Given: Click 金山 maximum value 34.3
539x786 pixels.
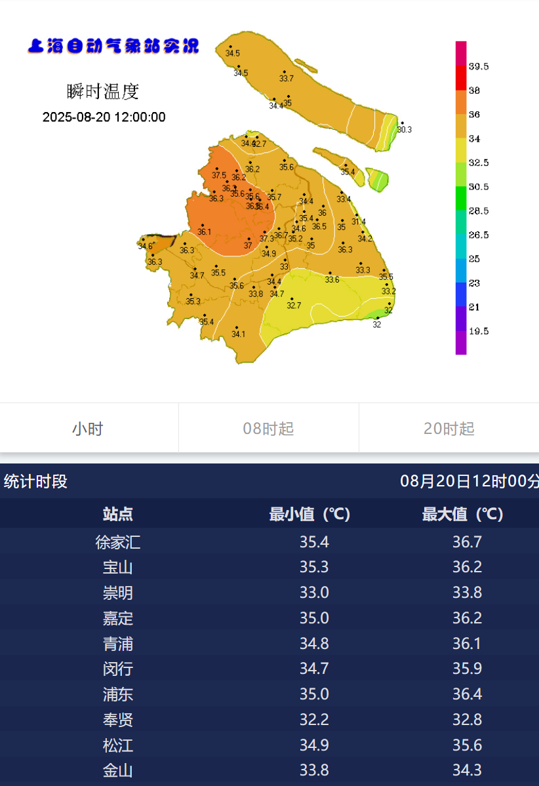Looking at the screenshot, I should click(468, 770).
